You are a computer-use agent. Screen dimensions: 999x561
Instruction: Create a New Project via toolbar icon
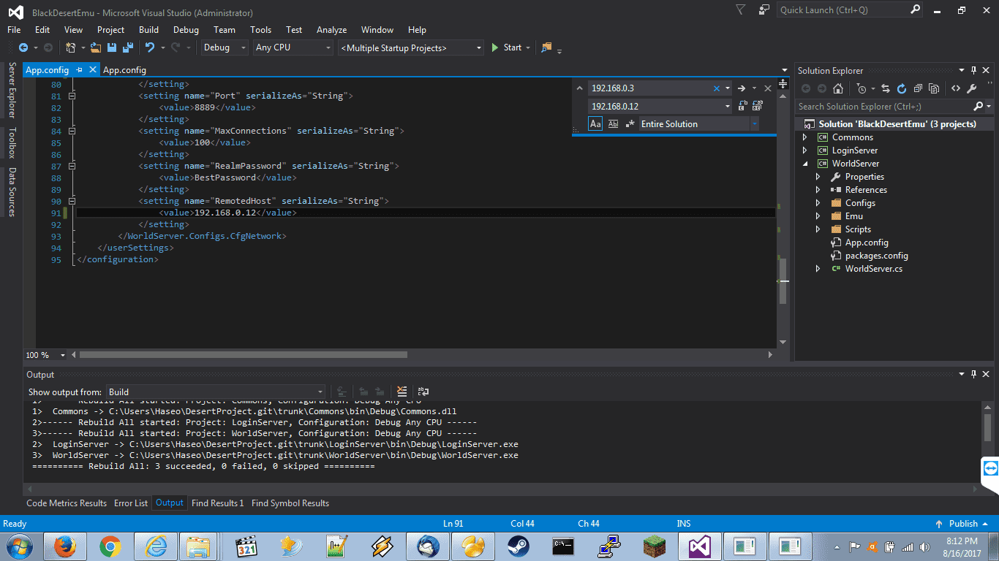click(71, 47)
